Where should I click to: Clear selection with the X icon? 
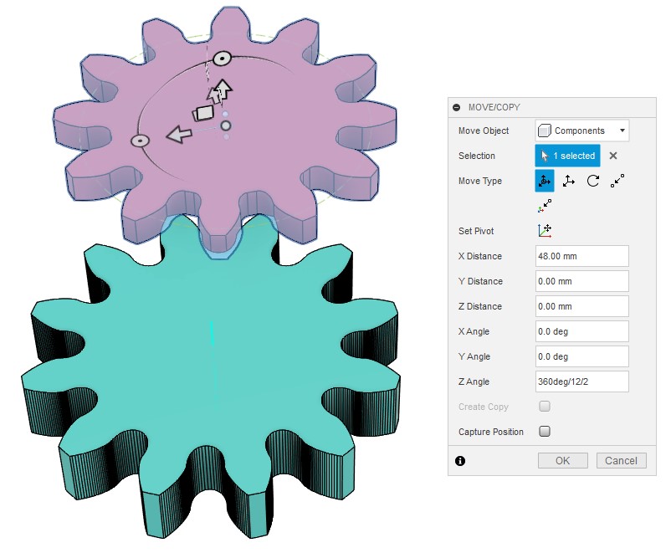point(613,156)
